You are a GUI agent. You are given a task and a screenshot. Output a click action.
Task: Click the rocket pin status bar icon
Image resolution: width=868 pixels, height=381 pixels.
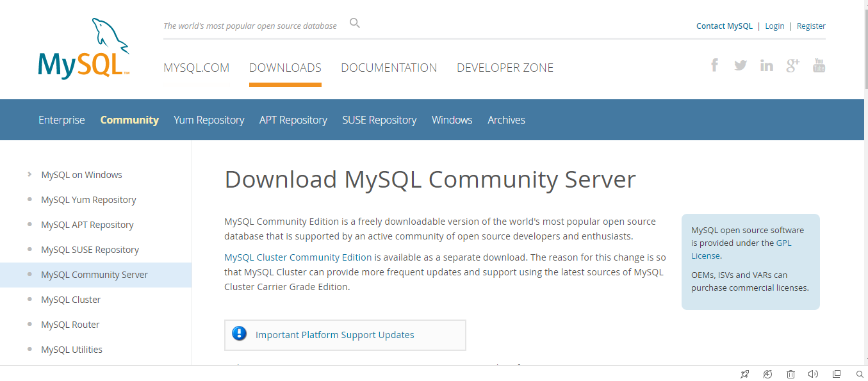(x=745, y=374)
